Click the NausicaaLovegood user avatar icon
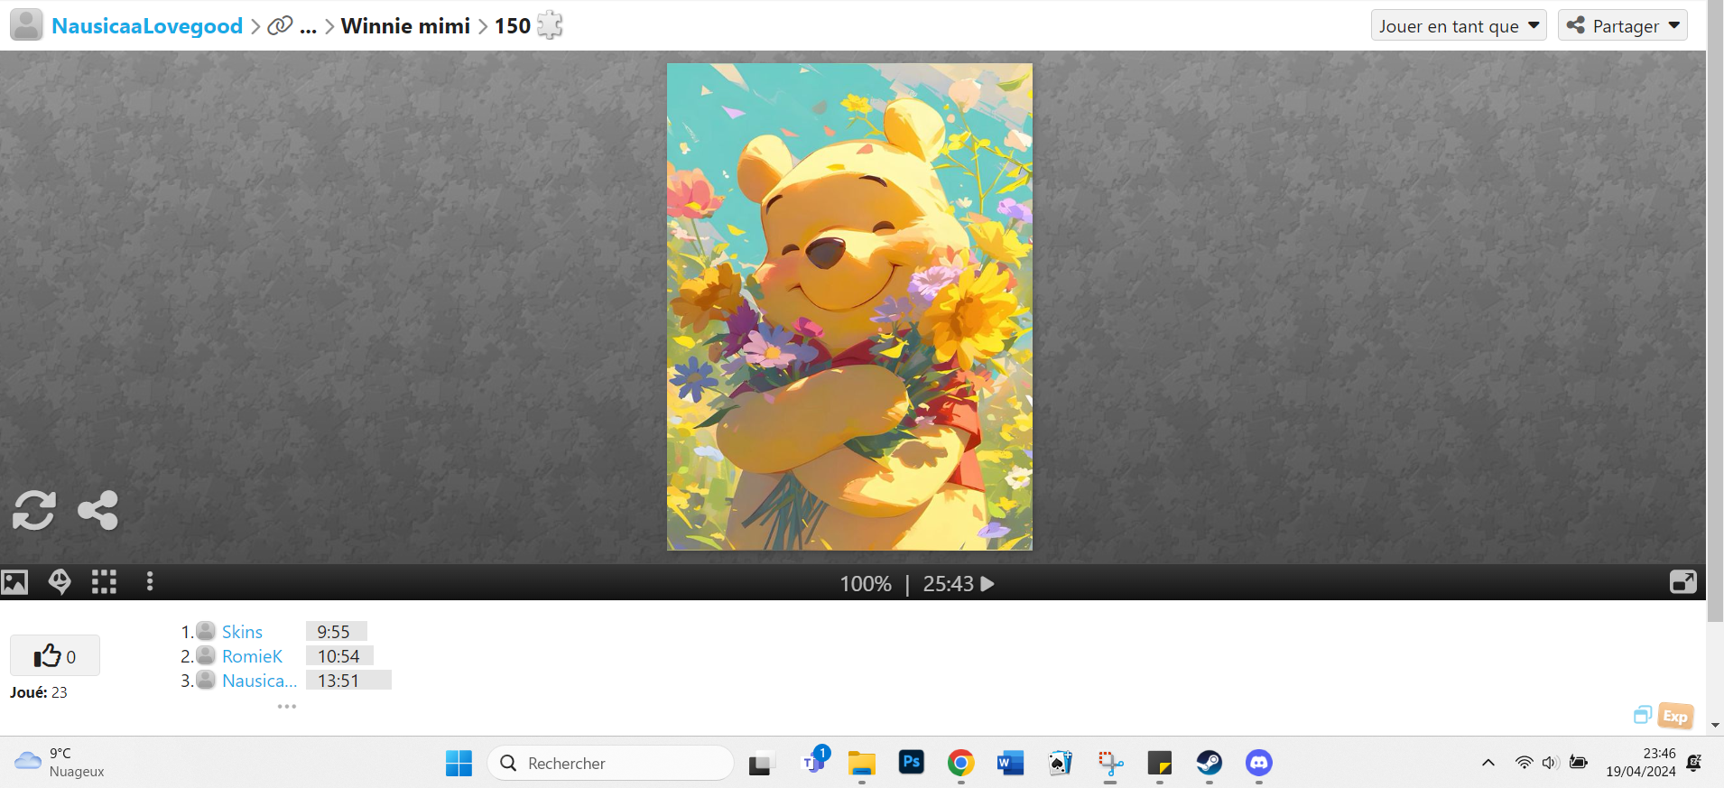The height and width of the screenshot is (788, 1724). [x=26, y=25]
